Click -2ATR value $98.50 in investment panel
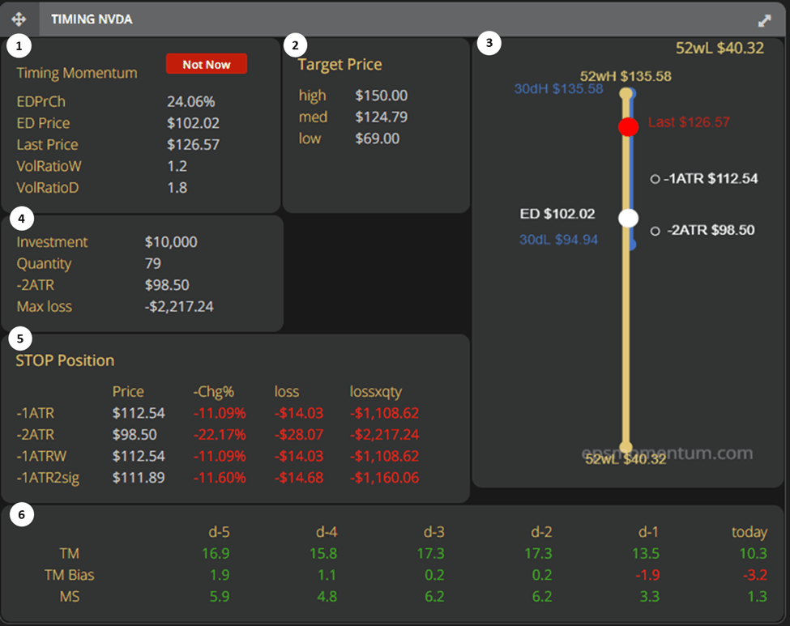This screenshot has height=626, width=790. coord(167,285)
